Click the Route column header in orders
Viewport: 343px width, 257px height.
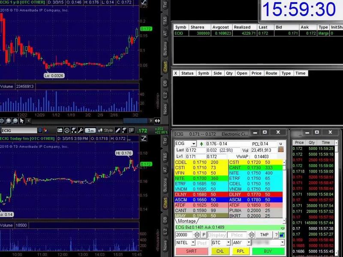click(271, 73)
